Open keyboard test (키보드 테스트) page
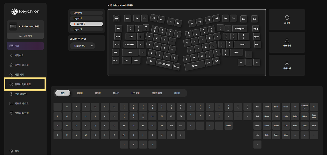327x156 pixels. (22, 104)
